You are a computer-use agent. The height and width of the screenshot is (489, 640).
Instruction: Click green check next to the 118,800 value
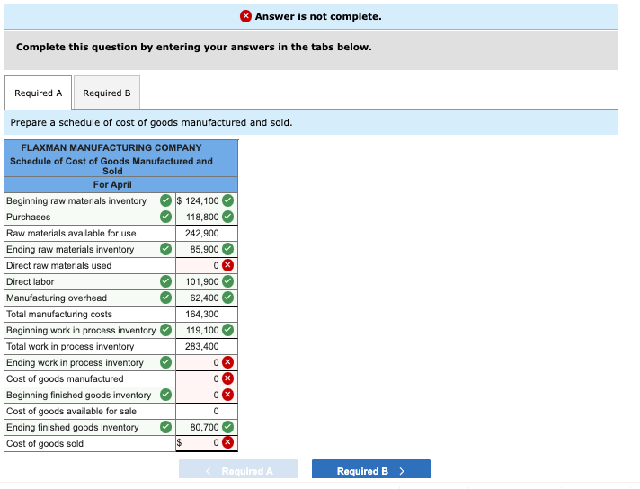pos(227,217)
